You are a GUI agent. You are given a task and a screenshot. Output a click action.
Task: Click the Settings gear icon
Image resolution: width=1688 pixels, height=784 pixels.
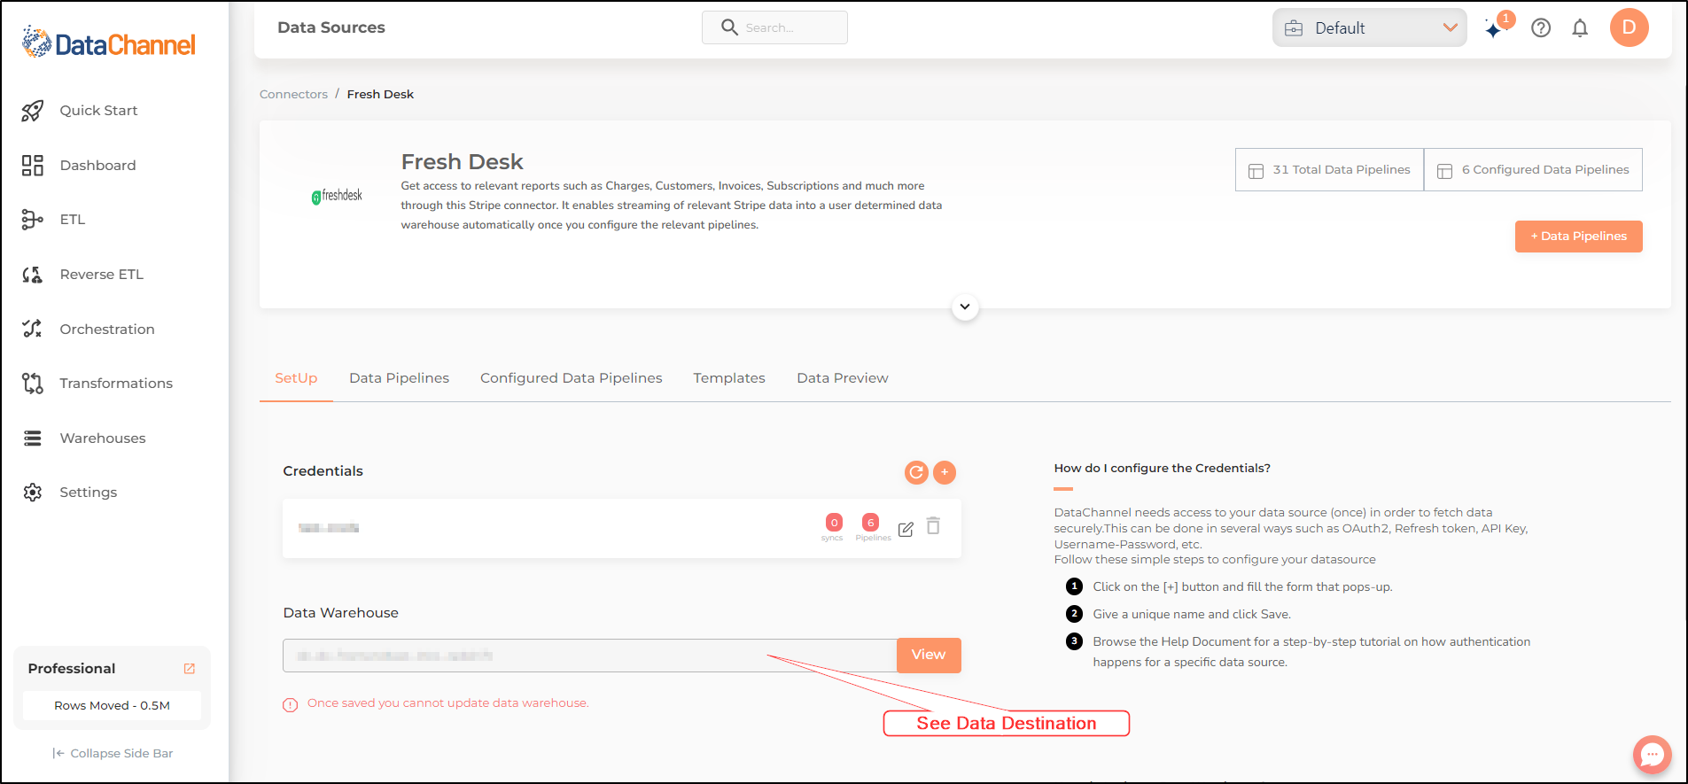click(33, 493)
